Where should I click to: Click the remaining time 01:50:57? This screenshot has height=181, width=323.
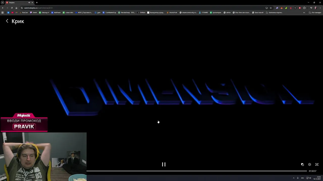click(312, 171)
